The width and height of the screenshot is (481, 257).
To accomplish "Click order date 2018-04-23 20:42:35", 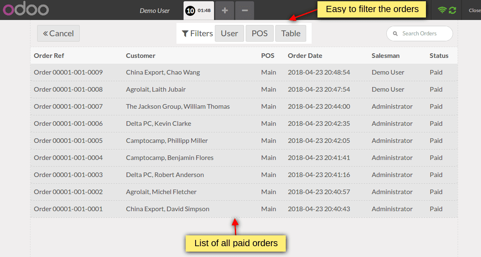I will (x=319, y=123).
